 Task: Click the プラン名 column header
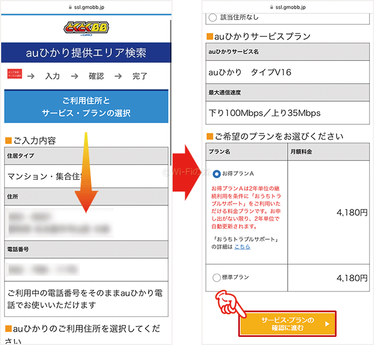pos(246,152)
